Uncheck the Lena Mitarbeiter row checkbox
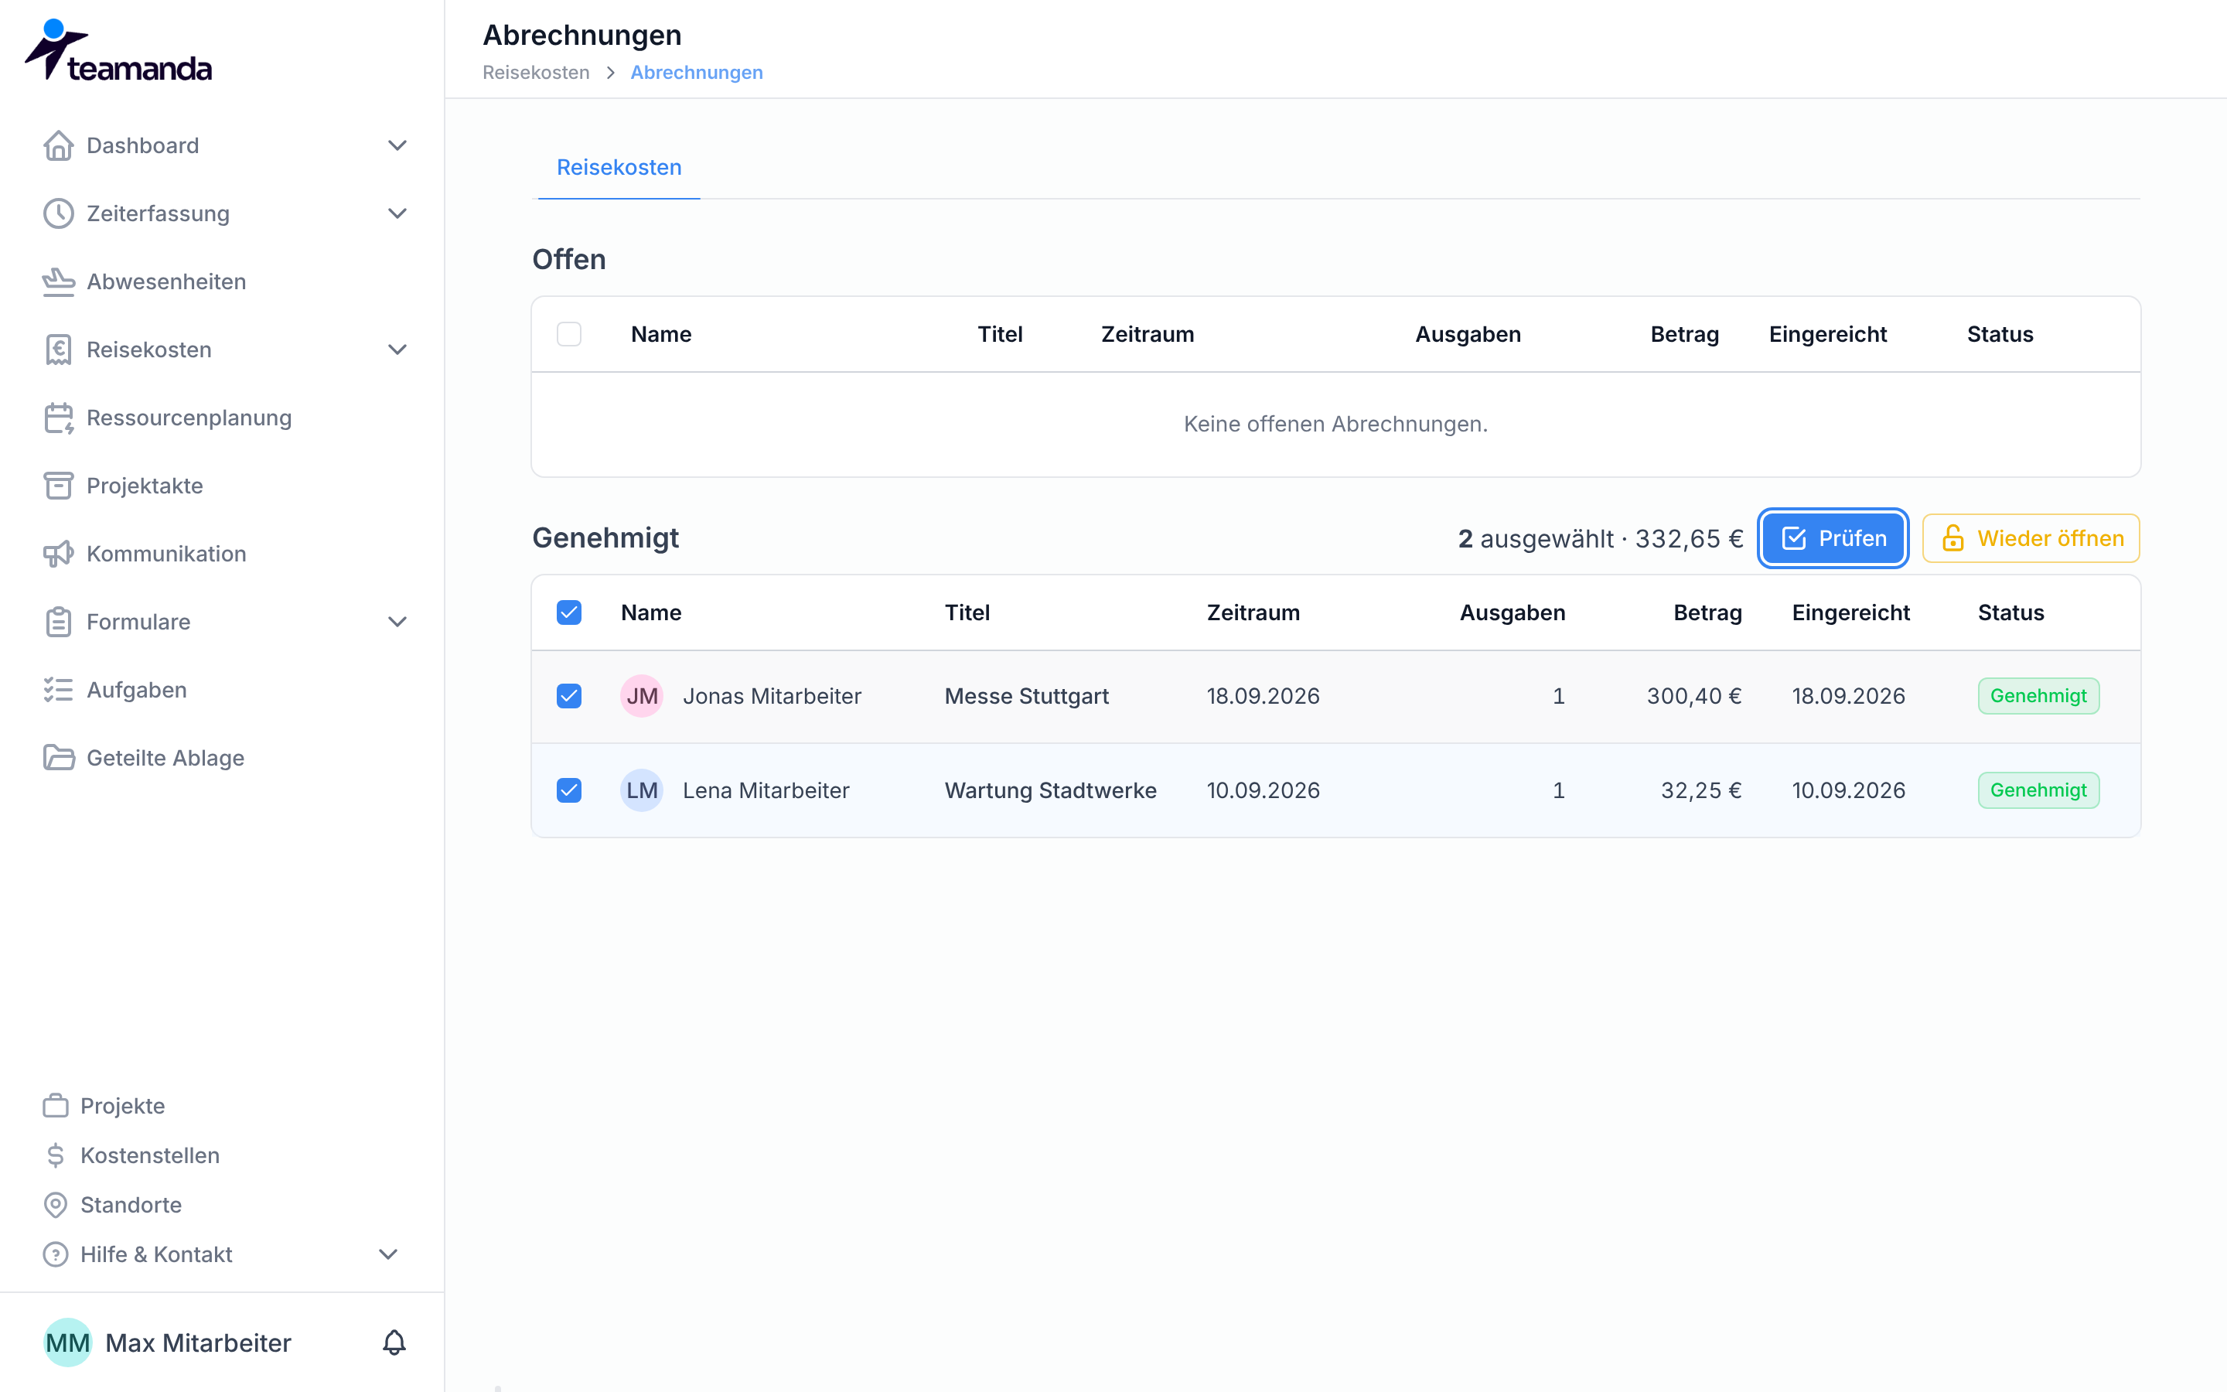The height and width of the screenshot is (1392, 2227). click(x=568, y=791)
